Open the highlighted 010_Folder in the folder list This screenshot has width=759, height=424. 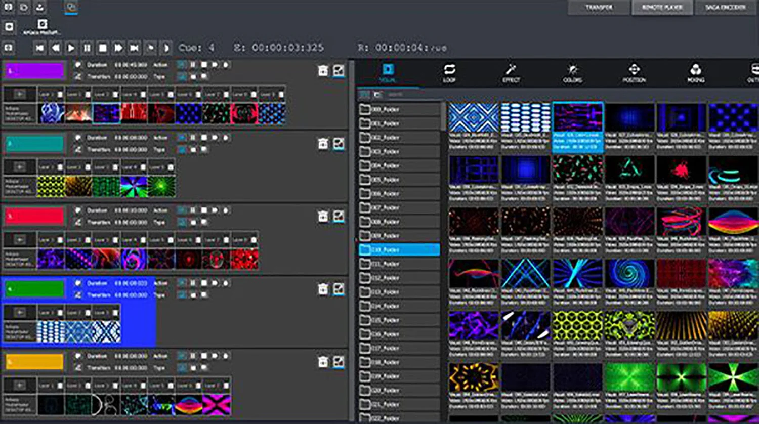[x=399, y=249]
